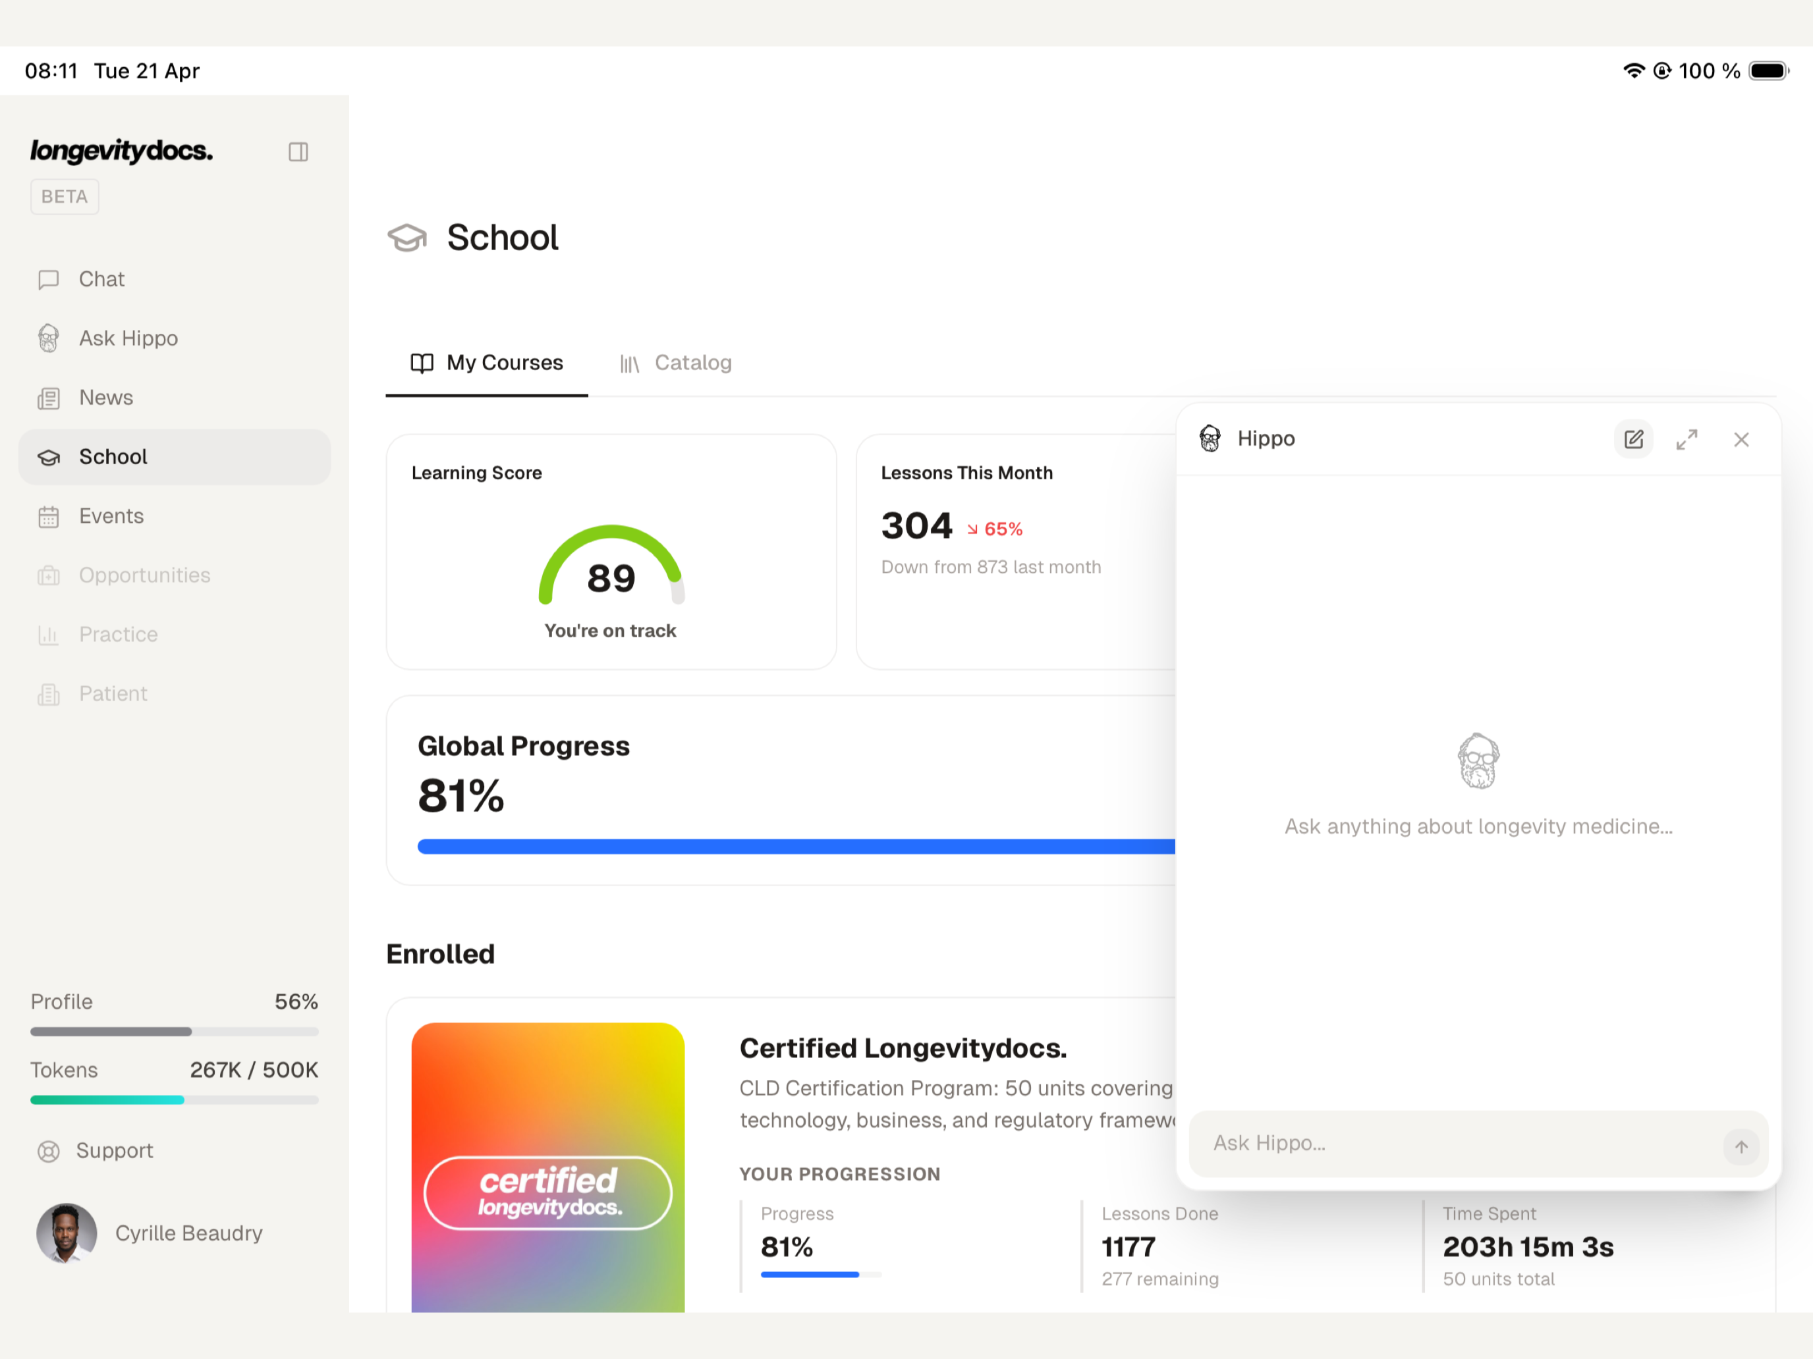Click the BETA badge
This screenshot has width=1813, height=1359.
(x=65, y=197)
